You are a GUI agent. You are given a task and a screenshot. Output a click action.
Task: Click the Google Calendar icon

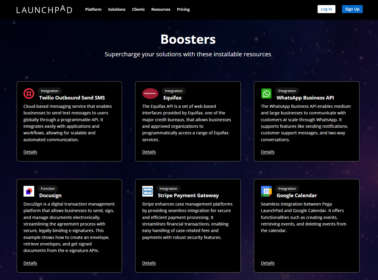tap(266, 191)
